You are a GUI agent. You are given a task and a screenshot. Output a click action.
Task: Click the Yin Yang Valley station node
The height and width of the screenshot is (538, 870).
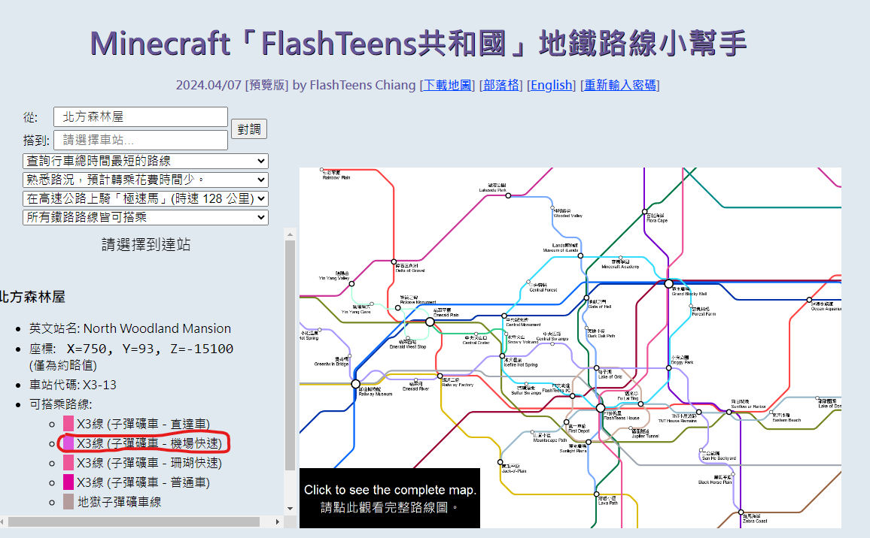[x=351, y=284]
